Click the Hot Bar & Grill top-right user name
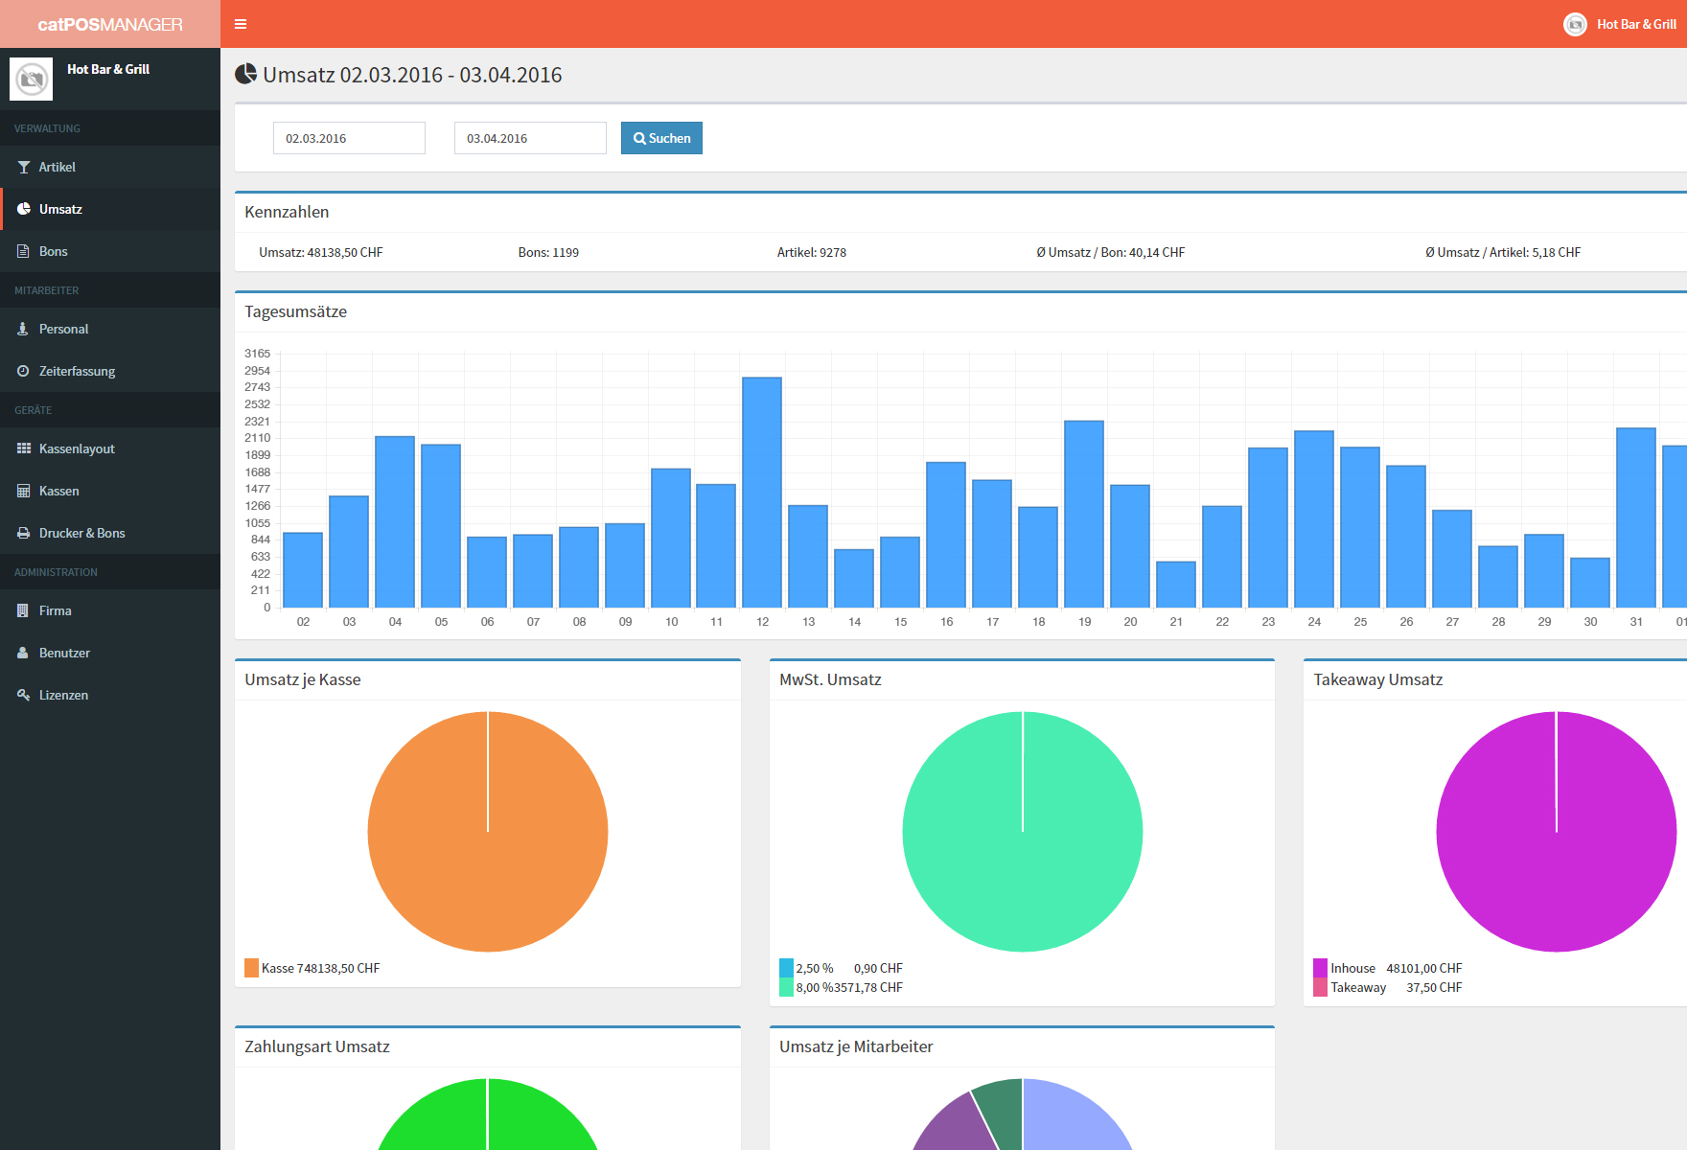The image size is (1687, 1150). click(x=1636, y=24)
